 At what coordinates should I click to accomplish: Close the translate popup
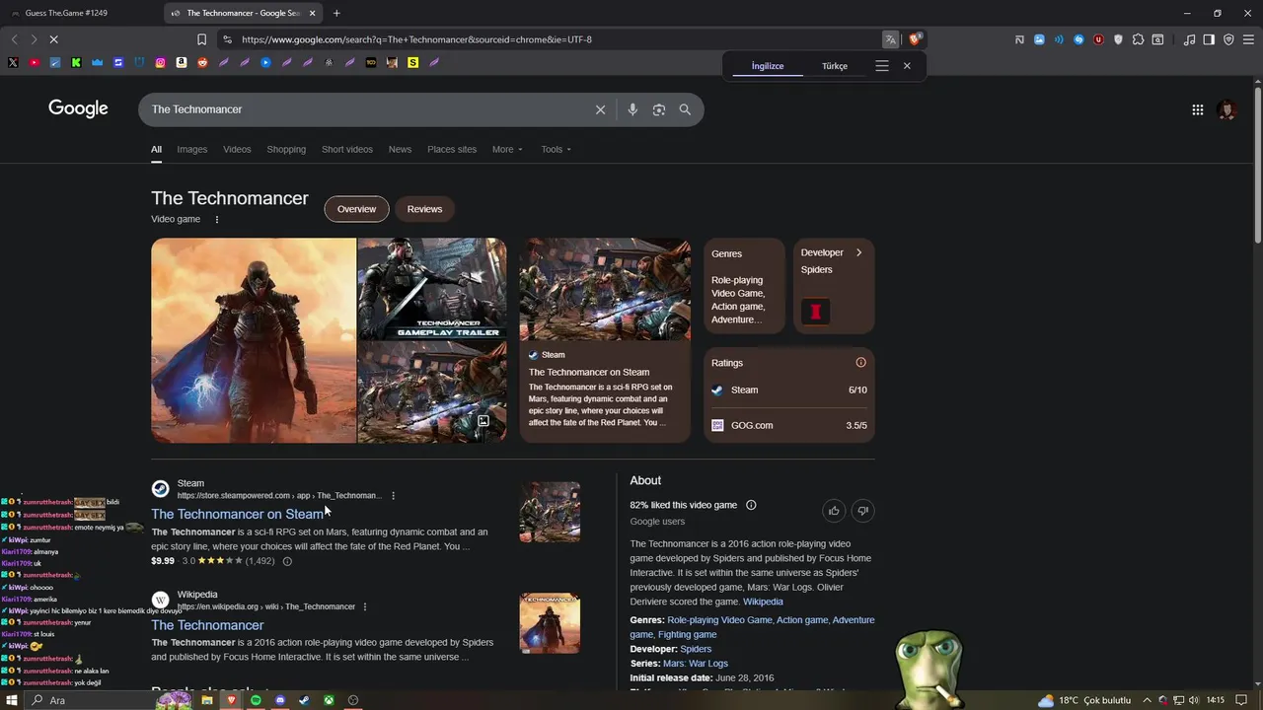(907, 66)
